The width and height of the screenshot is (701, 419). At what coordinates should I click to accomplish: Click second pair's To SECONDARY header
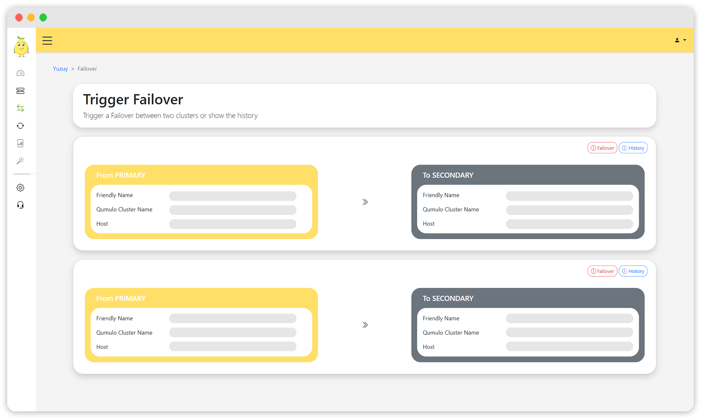click(448, 298)
